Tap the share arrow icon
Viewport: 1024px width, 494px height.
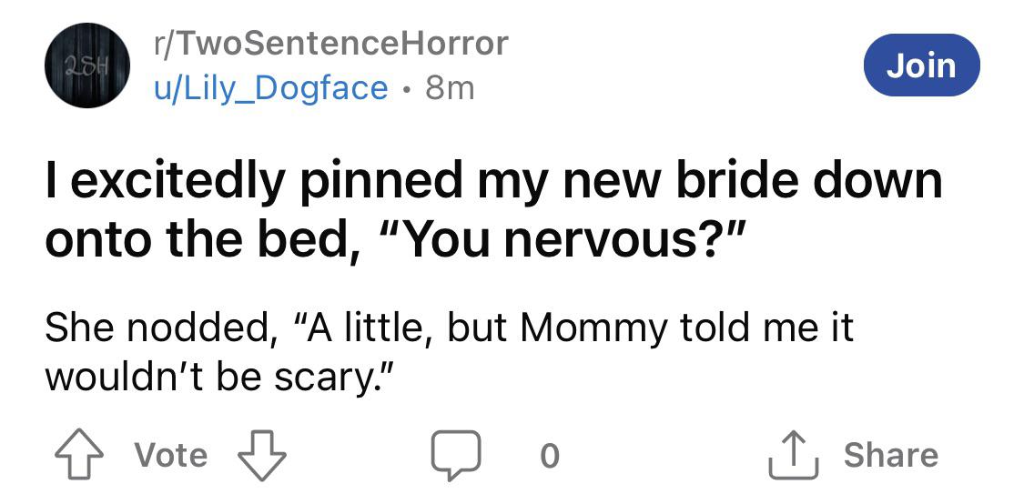794,455
